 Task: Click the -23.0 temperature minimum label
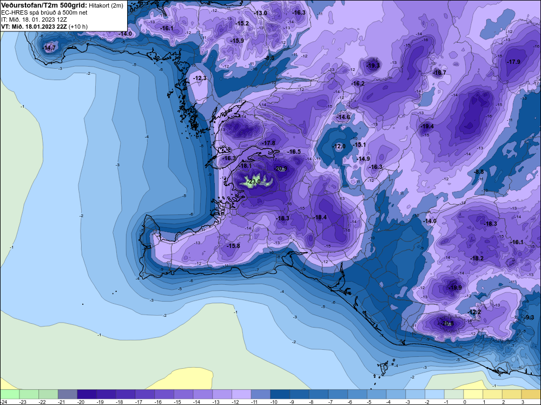tap(254, 181)
